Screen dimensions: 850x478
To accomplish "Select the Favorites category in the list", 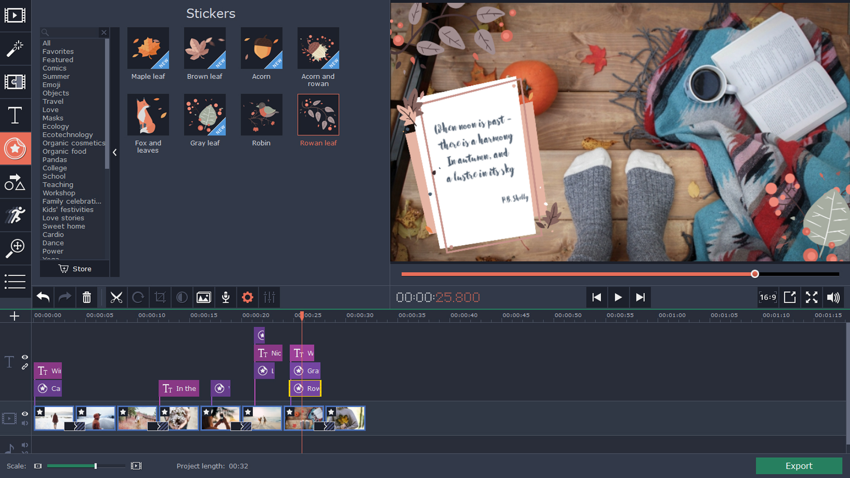I will click(58, 51).
